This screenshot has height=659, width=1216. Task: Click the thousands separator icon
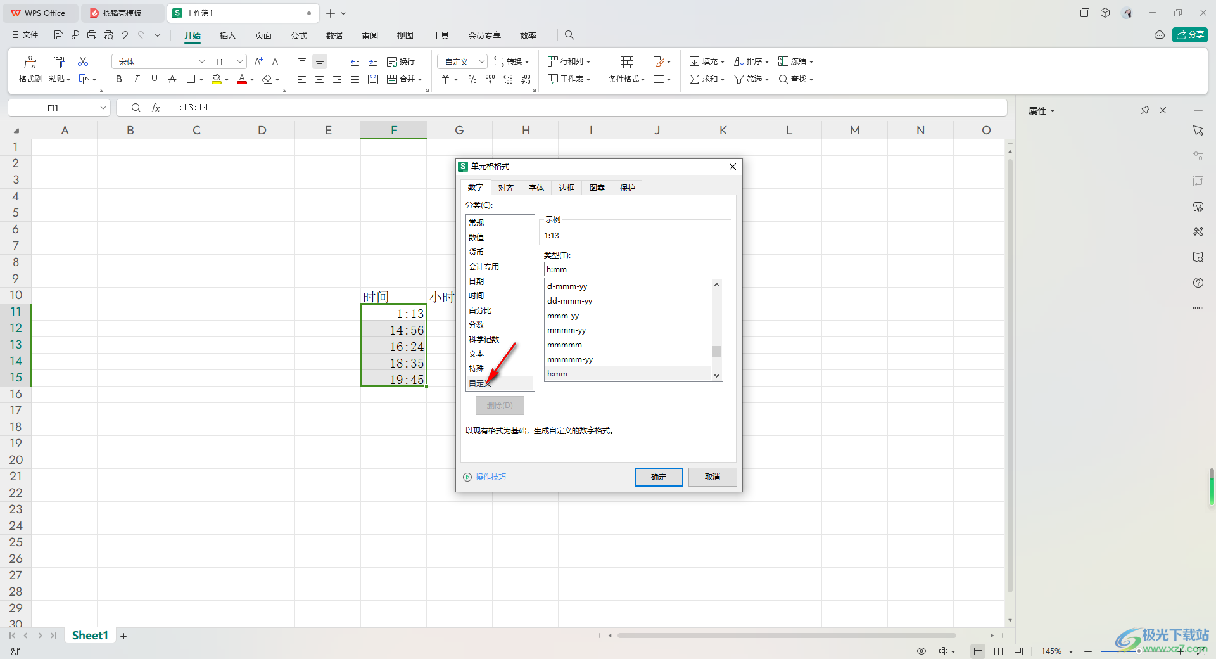(490, 79)
